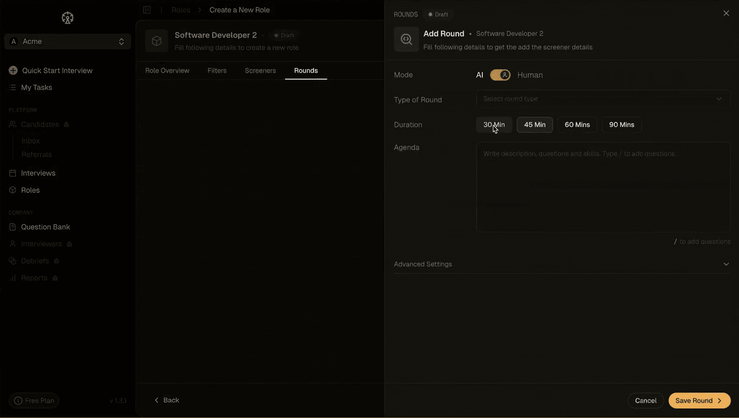The image size is (739, 418).
Task: Click the lock icon next to Debriefs
Action: pyautogui.click(x=56, y=261)
